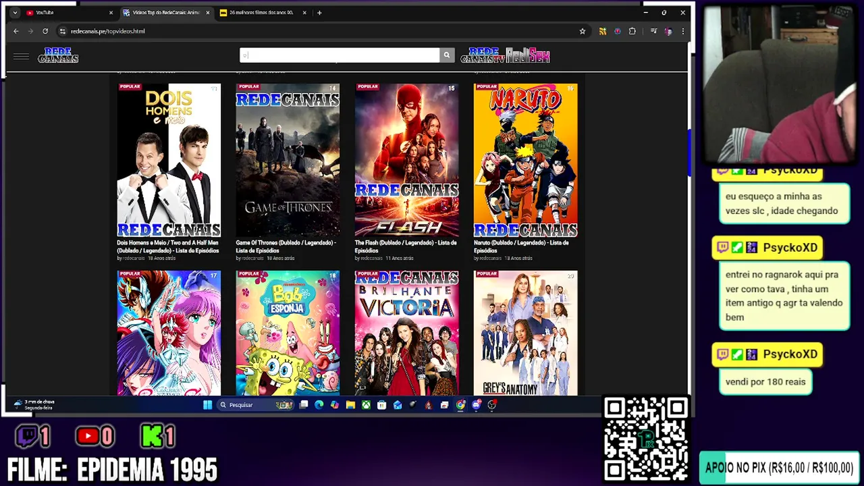Open Dois Homens e Meio poster thumbnail
The image size is (864, 486).
click(x=169, y=160)
